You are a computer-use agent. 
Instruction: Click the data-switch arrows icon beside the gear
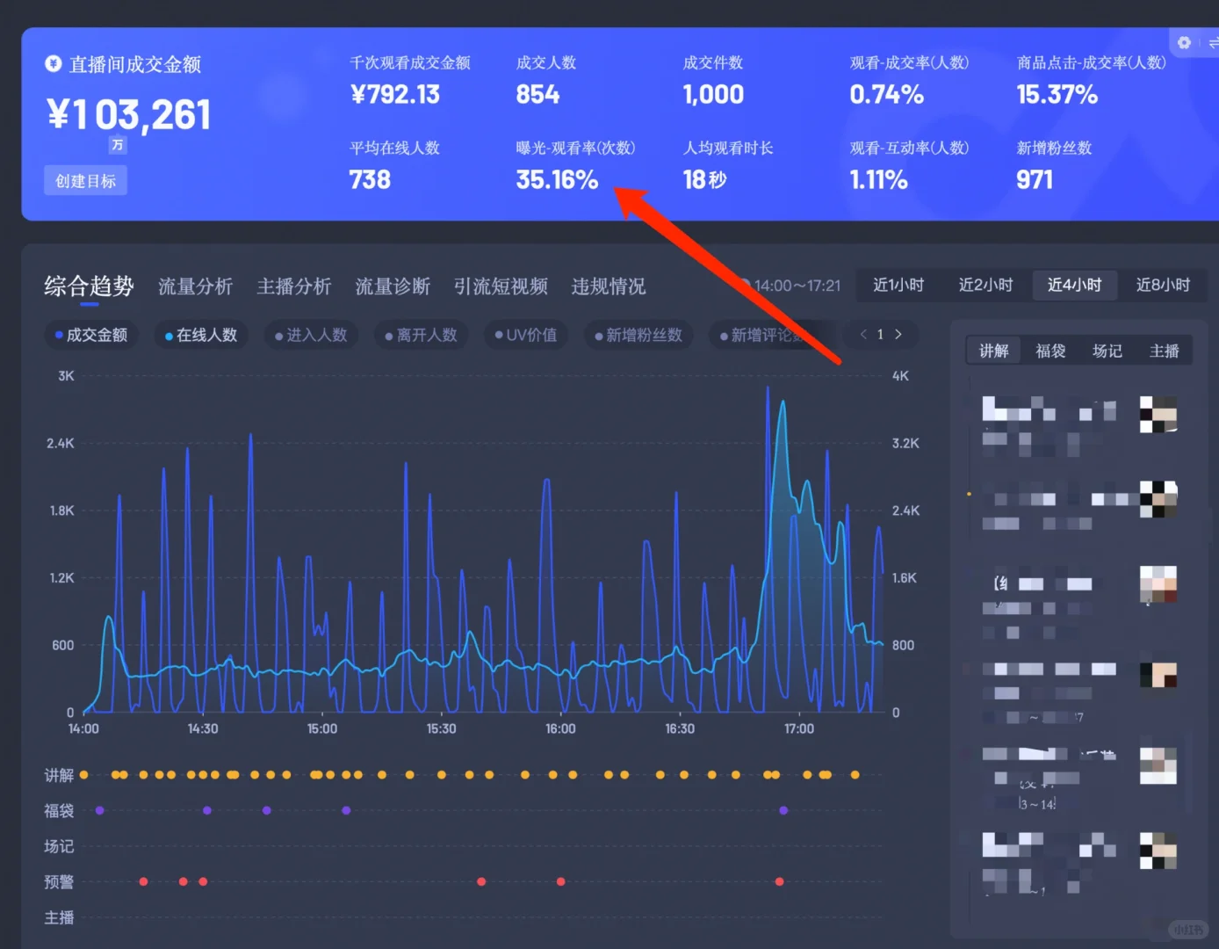click(x=1213, y=42)
